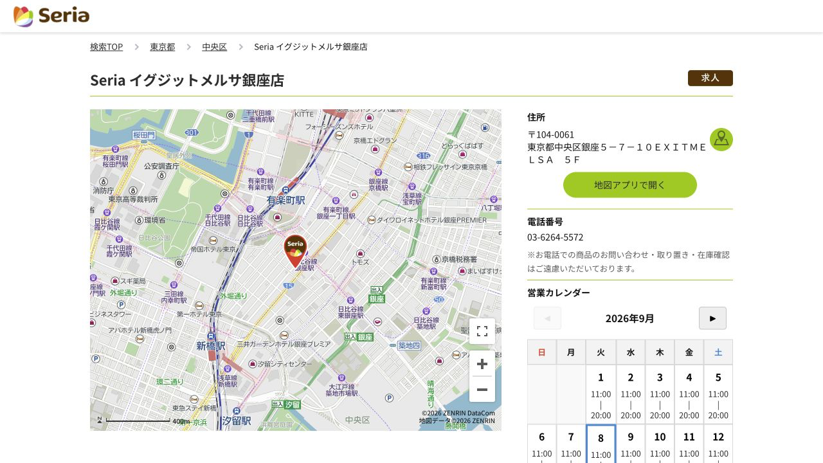Open 東京都 breadcrumb link
The image size is (823, 463).
[163, 47]
